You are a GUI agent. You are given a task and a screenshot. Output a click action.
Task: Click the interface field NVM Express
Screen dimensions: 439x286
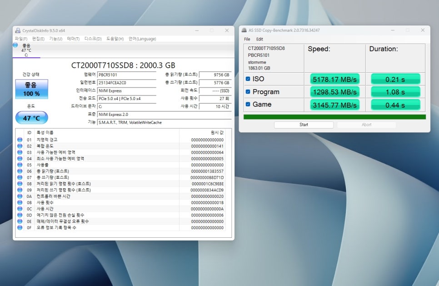tap(126, 91)
